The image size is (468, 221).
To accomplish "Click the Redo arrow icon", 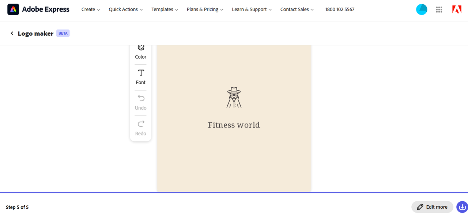I will click(x=141, y=123).
